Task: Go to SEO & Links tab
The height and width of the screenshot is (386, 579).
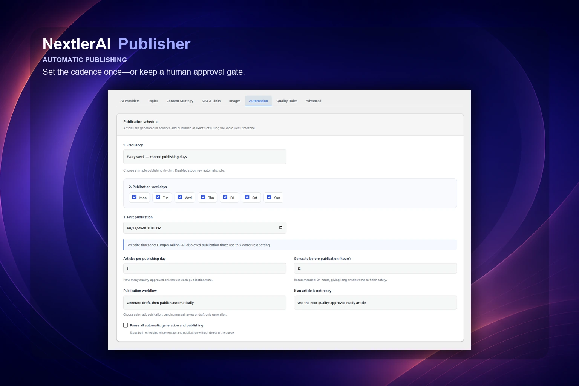Action: coord(211,101)
